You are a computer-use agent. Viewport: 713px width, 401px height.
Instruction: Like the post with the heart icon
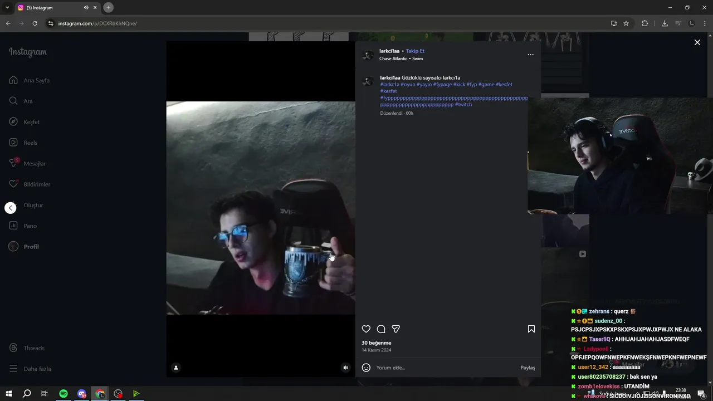pyautogui.click(x=366, y=329)
